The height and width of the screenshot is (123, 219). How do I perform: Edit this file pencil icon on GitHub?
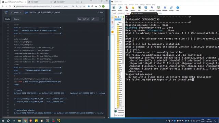[x=93, y=19]
